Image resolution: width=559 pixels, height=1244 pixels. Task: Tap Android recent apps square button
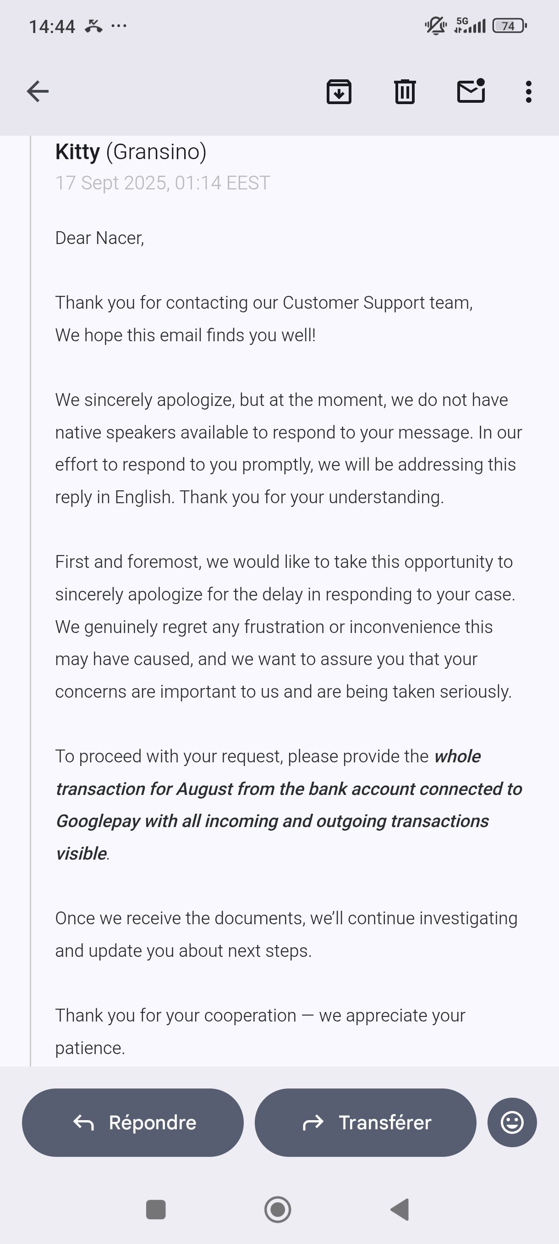tap(155, 1210)
